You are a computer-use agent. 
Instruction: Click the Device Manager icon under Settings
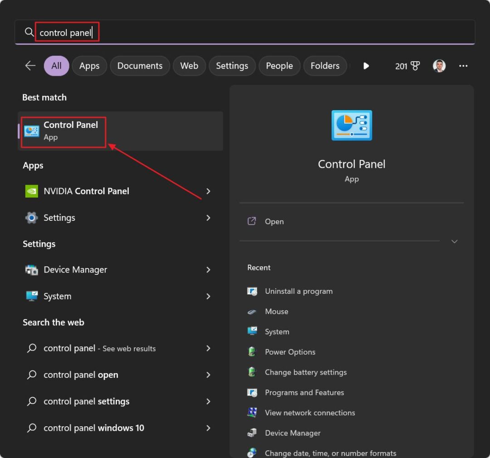(32, 270)
